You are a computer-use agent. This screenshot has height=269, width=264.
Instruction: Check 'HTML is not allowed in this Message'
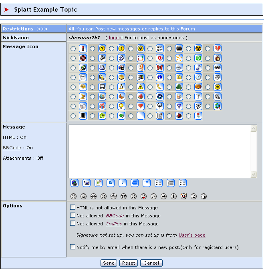point(73,207)
